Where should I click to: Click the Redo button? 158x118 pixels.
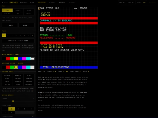(x=27, y=25)
